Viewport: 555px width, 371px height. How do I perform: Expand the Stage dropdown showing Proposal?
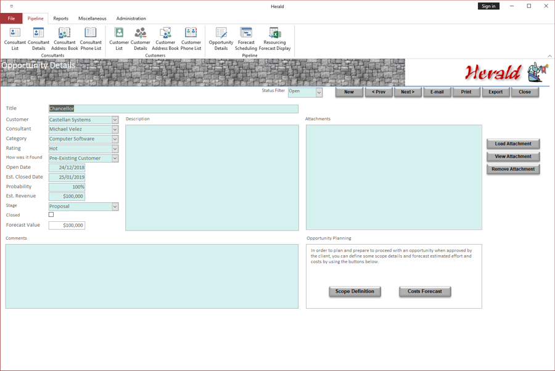click(115, 206)
